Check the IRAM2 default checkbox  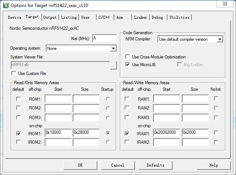[x=127, y=142]
